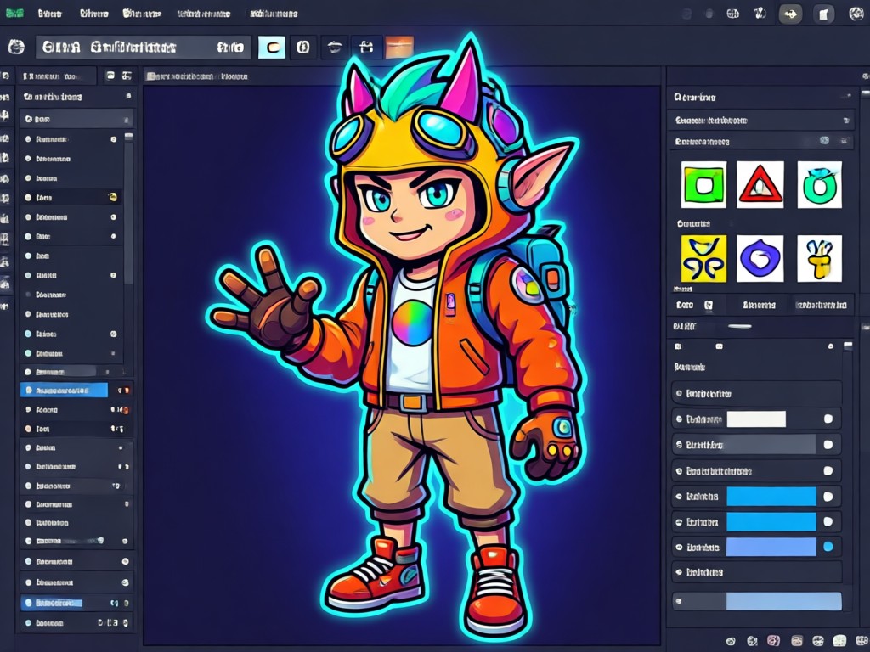Image resolution: width=870 pixels, height=652 pixels.
Task: Click the light-blue bar at the bottom of the right panel
Action: 783,601
